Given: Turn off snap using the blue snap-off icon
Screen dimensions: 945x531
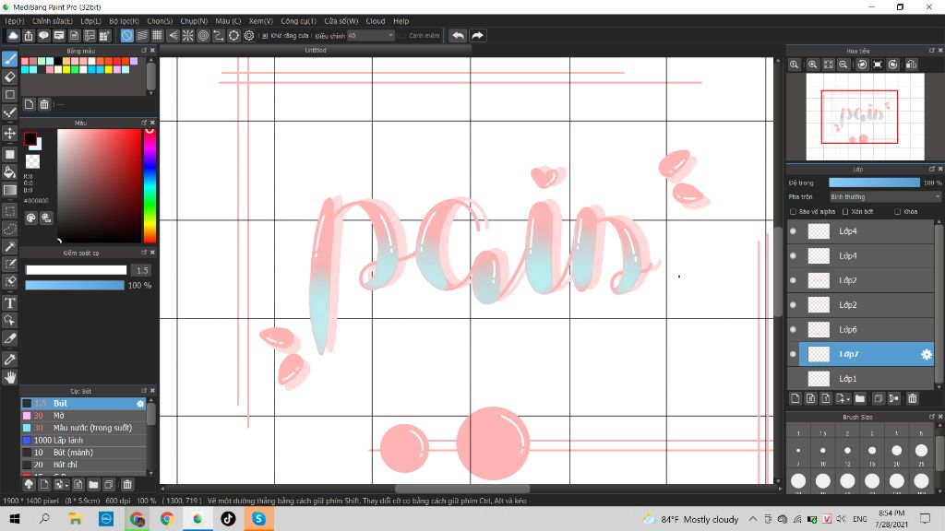Looking at the screenshot, I should [126, 36].
